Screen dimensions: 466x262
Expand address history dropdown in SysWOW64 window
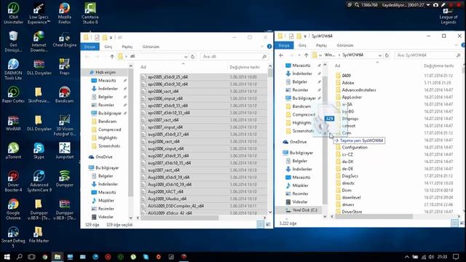point(380,55)
